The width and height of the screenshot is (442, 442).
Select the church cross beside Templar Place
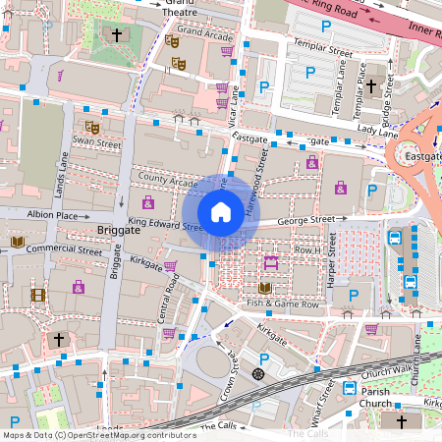click(371, 86)
